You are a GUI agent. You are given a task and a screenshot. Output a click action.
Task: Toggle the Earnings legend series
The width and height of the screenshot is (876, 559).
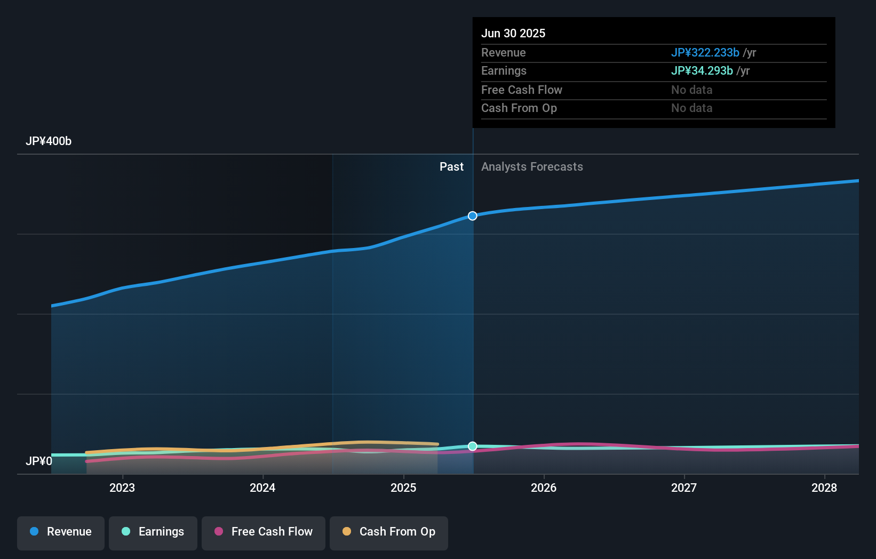point(153,533)
